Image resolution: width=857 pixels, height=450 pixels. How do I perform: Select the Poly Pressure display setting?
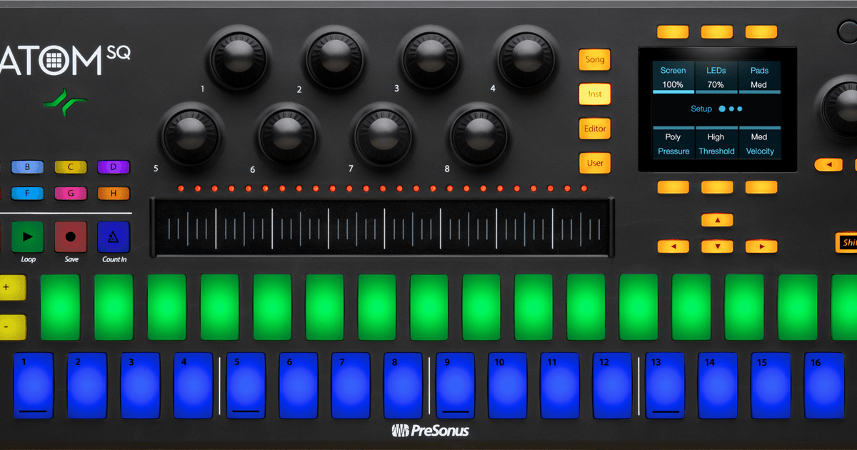coord(673,144)
